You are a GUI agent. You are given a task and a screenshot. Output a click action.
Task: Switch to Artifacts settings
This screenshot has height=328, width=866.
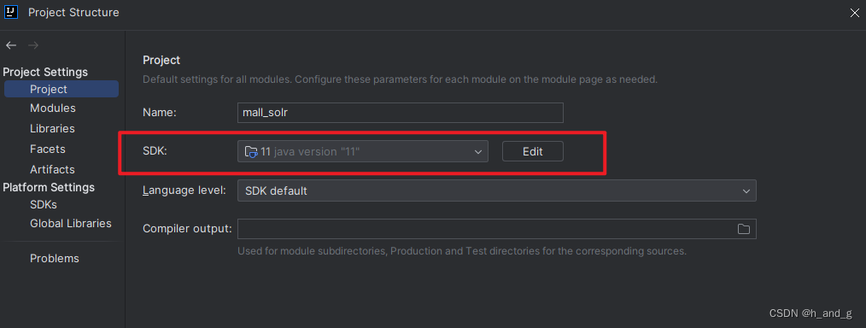point(52,169)
